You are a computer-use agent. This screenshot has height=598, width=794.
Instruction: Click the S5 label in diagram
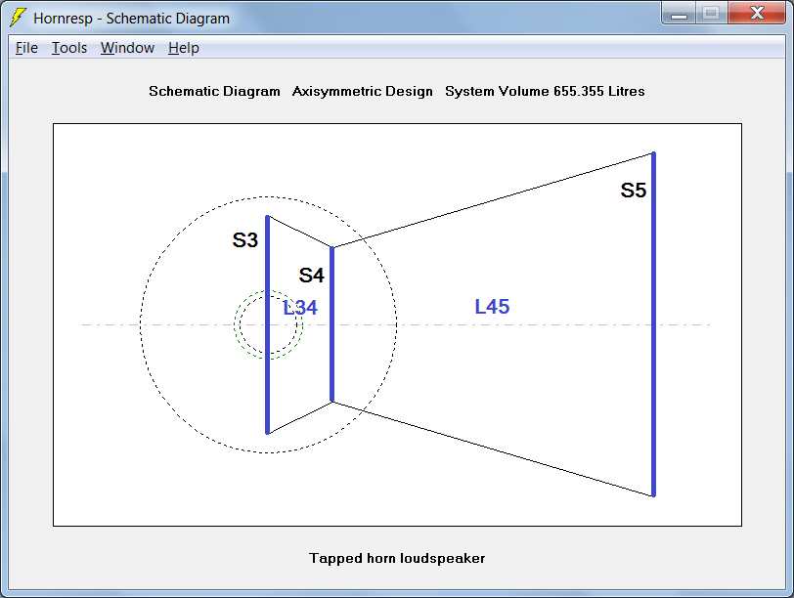tap(634, 191)
